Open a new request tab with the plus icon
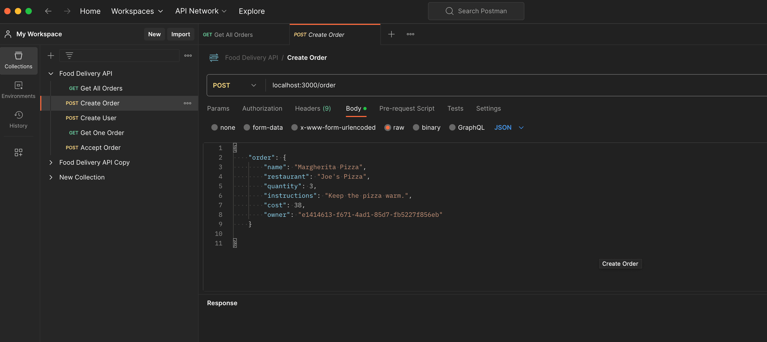The width and height of the screenshot is (767, 342). (x=391, y=34)
